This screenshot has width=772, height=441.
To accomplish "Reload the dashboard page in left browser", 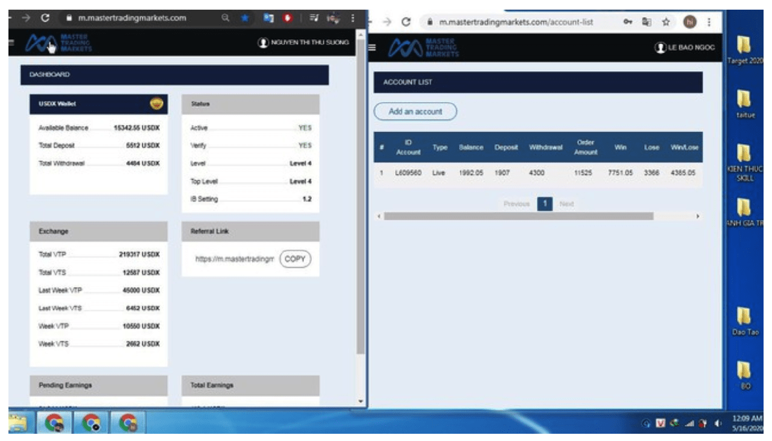I will (45, 18).
